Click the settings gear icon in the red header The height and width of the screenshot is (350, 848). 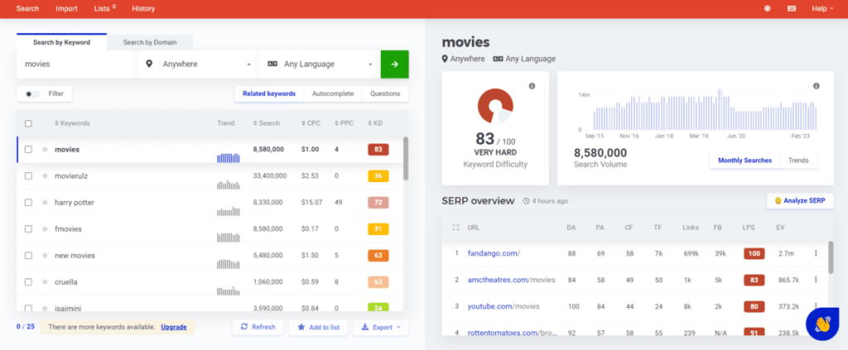[767, 8]
